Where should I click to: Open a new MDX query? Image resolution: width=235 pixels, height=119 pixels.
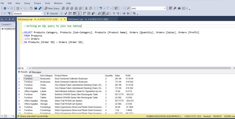(68, 8)
